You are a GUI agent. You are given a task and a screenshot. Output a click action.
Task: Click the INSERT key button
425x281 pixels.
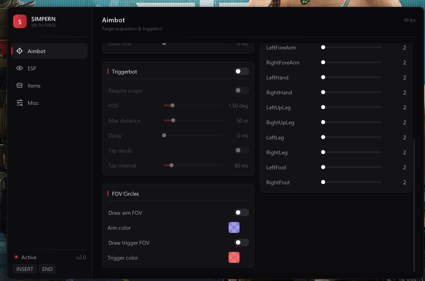[24, 269]
